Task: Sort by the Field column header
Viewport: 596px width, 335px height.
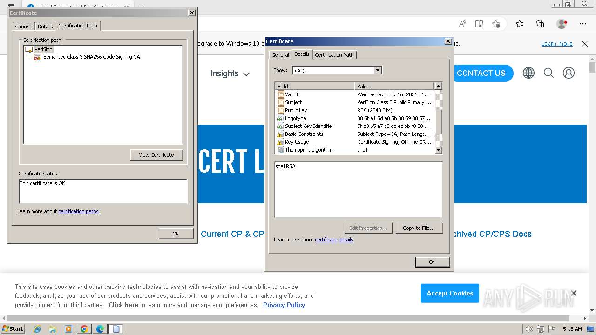Action: pos(315,86)
